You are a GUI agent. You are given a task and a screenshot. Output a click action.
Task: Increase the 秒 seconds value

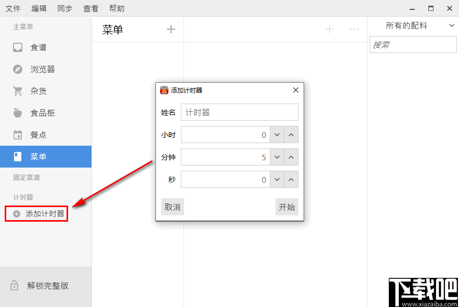coord(291,179)
